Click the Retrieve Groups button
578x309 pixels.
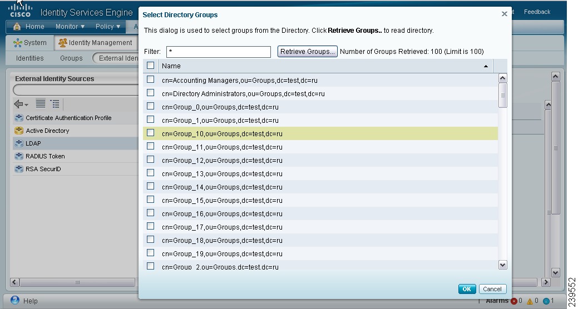tap(308, 52)
